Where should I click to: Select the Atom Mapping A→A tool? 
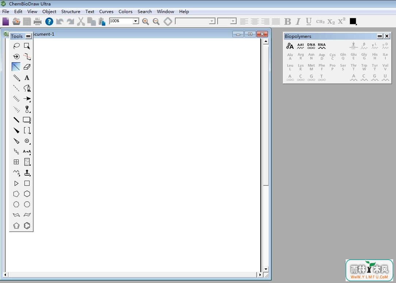point(27,152)
